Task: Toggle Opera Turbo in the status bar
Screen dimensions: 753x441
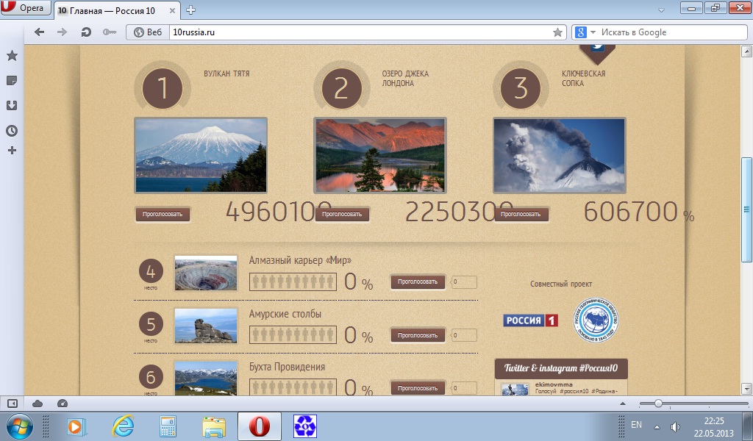Action: point(62,404)
